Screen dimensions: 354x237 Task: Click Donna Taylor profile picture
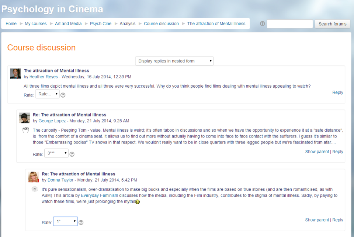34,177
